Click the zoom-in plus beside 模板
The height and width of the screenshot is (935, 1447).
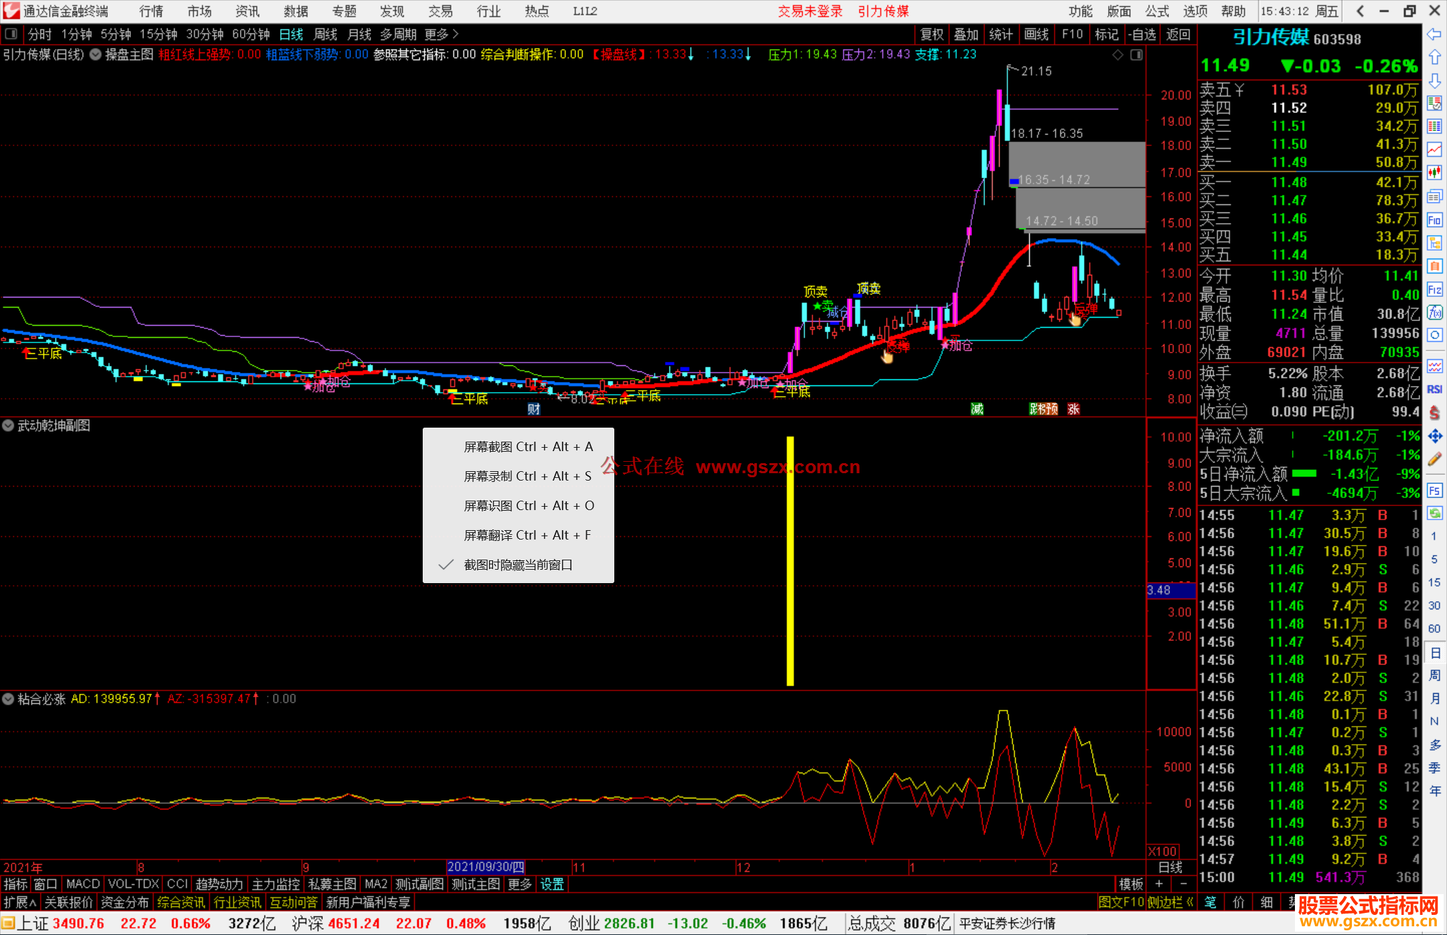[x=1159, y=884]
